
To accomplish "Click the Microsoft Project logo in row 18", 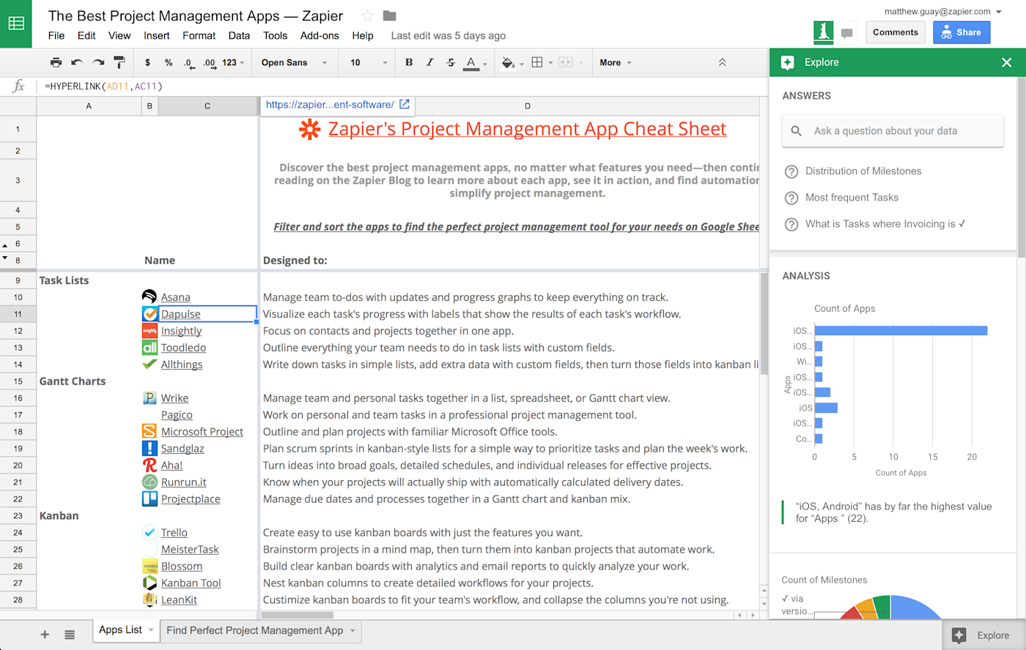I will click(150, 431).
